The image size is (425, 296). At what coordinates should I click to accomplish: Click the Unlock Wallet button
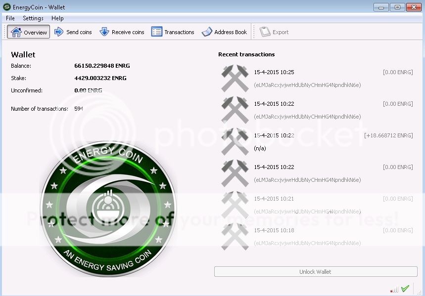pyautogui.click(x=316, y=272)
